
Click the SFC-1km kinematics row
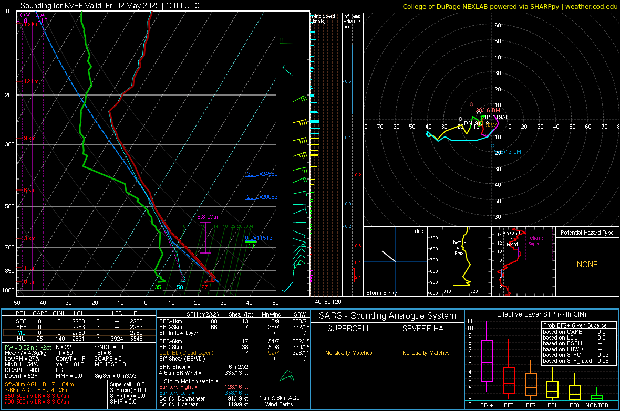[234, 321]
